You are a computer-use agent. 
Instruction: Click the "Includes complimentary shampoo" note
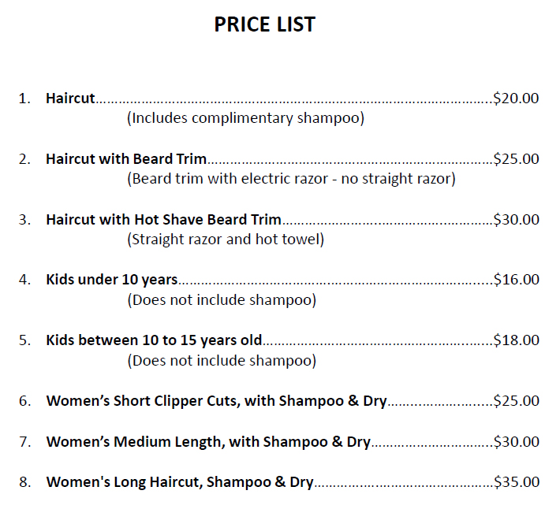(x=245, y=118)
